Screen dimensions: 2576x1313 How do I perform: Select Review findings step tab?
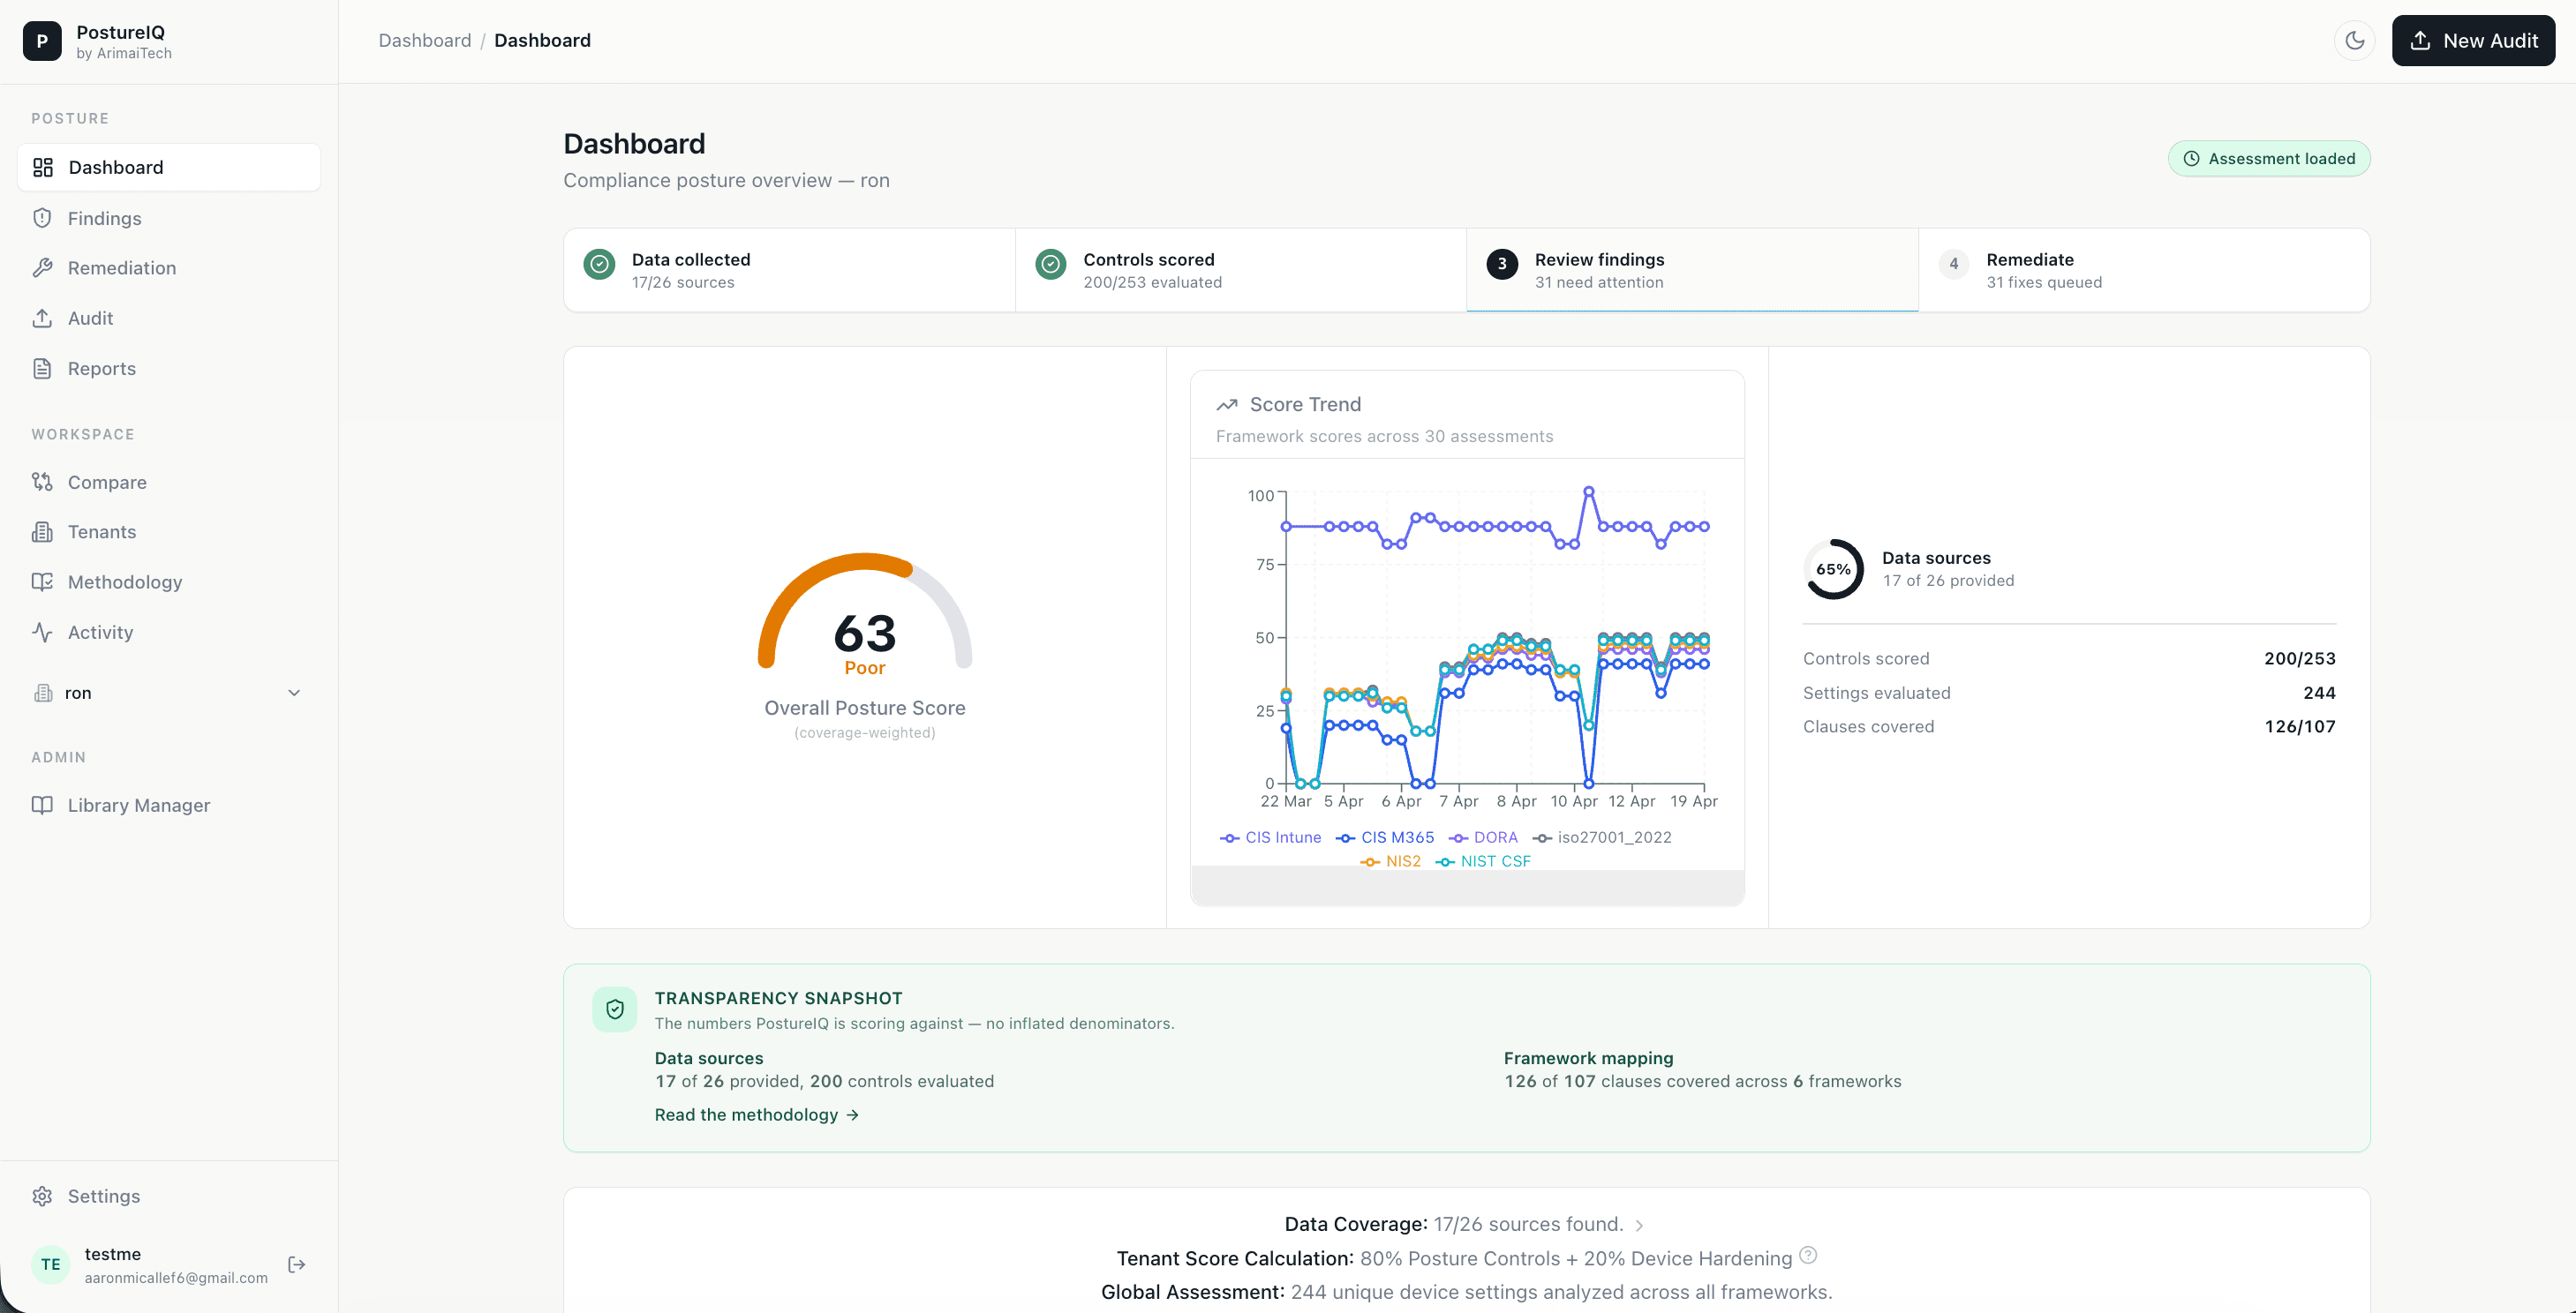click(1692, 270)
